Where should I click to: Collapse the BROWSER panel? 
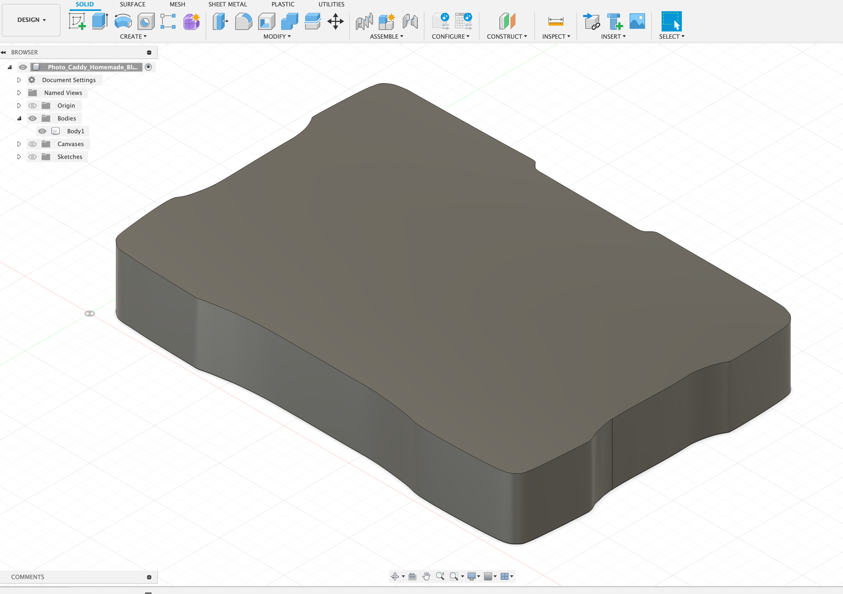[x=3, y=53]
